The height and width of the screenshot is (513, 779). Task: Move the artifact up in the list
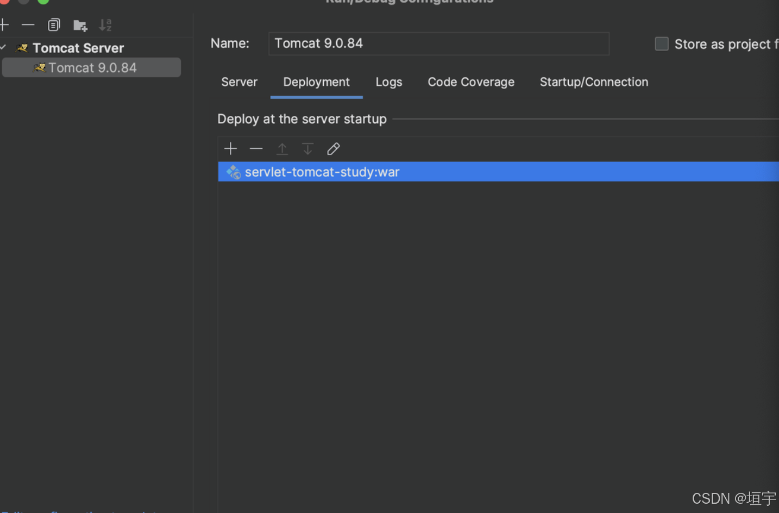coord(282,148)
